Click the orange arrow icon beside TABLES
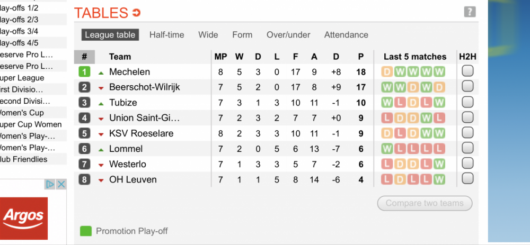Screen dimensions: 530x245 (x=137, y=13)
